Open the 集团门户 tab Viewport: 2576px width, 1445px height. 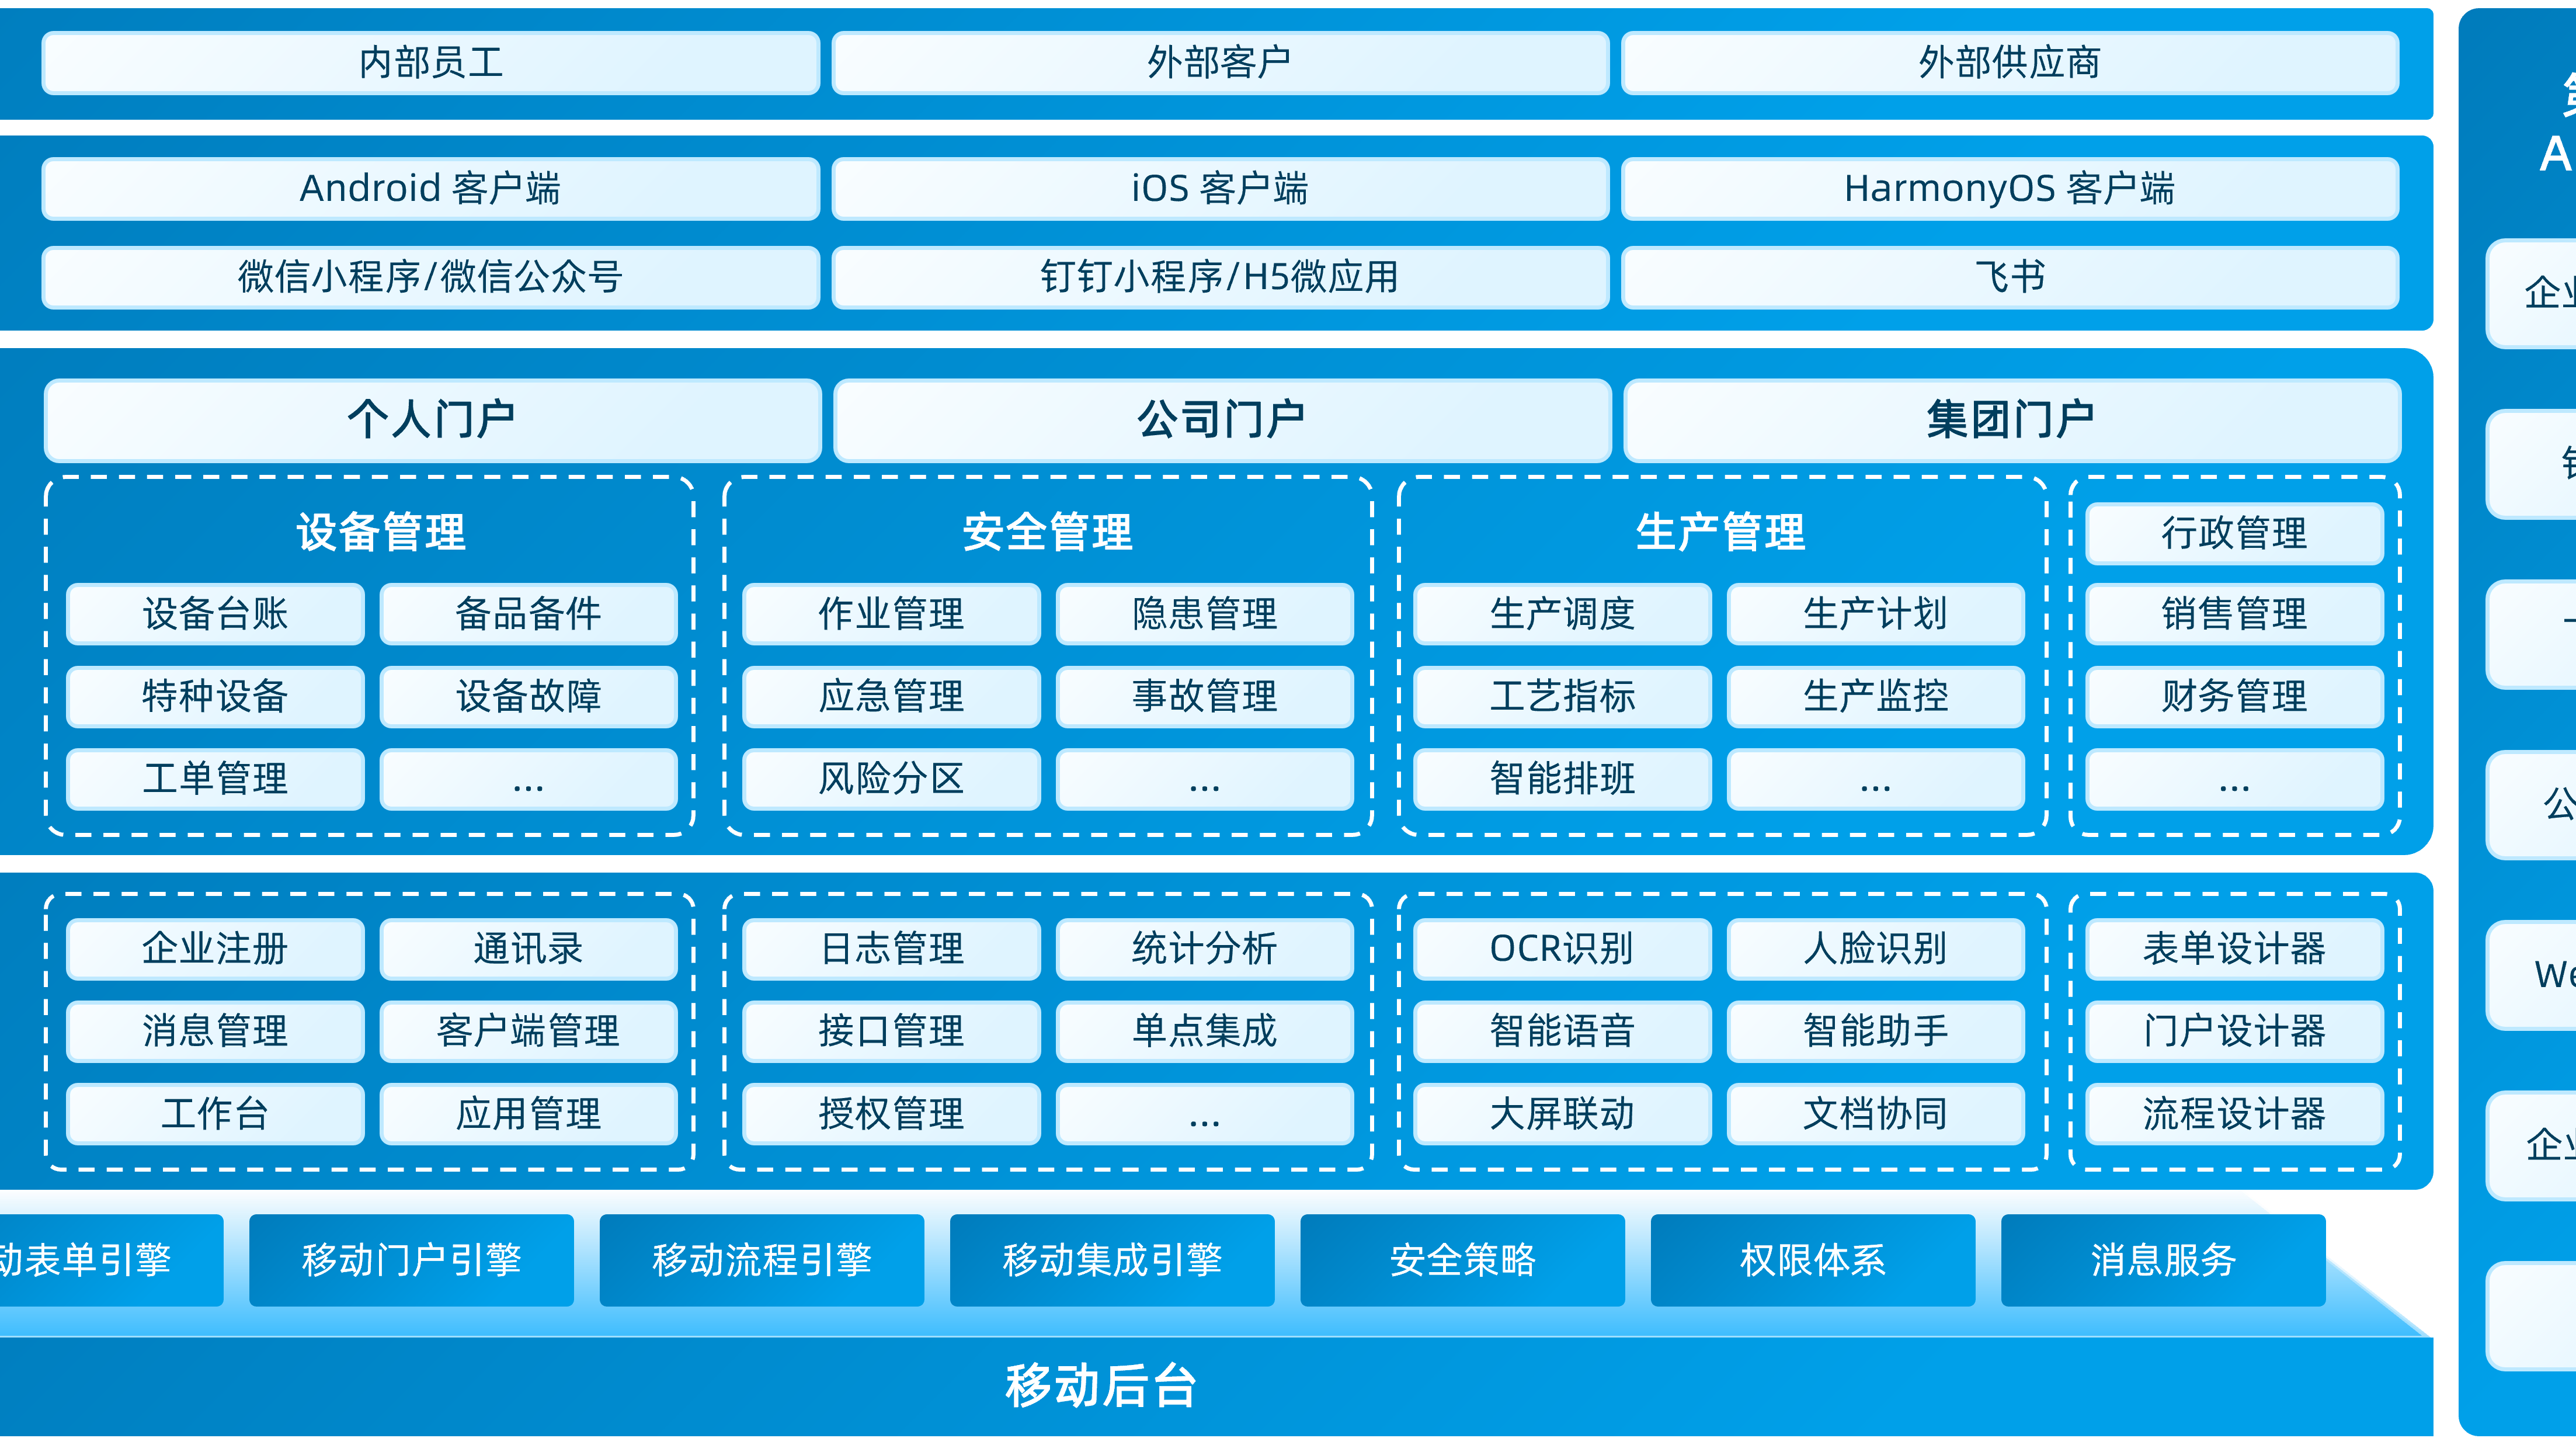(2011, 419)
